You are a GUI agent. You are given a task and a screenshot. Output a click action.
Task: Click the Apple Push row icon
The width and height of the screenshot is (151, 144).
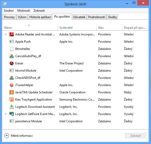(x=12, y=42)
